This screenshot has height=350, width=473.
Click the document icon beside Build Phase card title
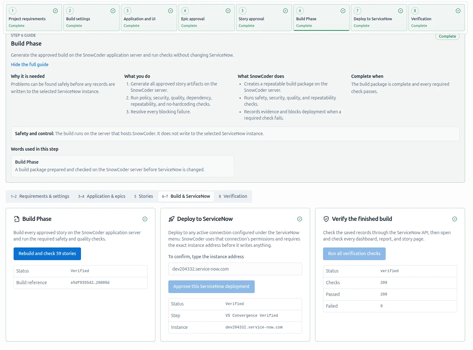tap(16, 219)
